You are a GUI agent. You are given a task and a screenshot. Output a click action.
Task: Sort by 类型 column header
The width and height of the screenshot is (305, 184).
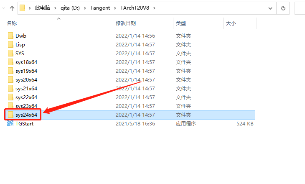181,23
